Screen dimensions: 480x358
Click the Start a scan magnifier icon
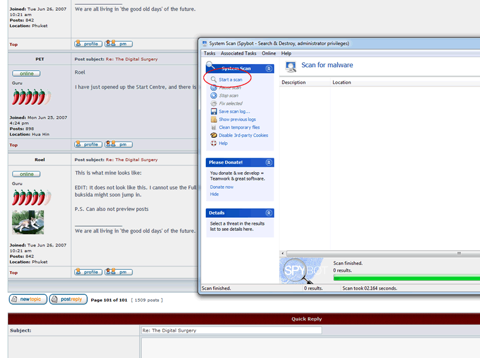[214, 80]
